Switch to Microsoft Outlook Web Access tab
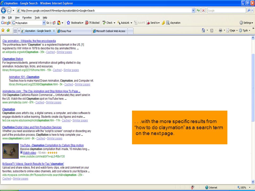The image size is (255, 191). point(110,31)
